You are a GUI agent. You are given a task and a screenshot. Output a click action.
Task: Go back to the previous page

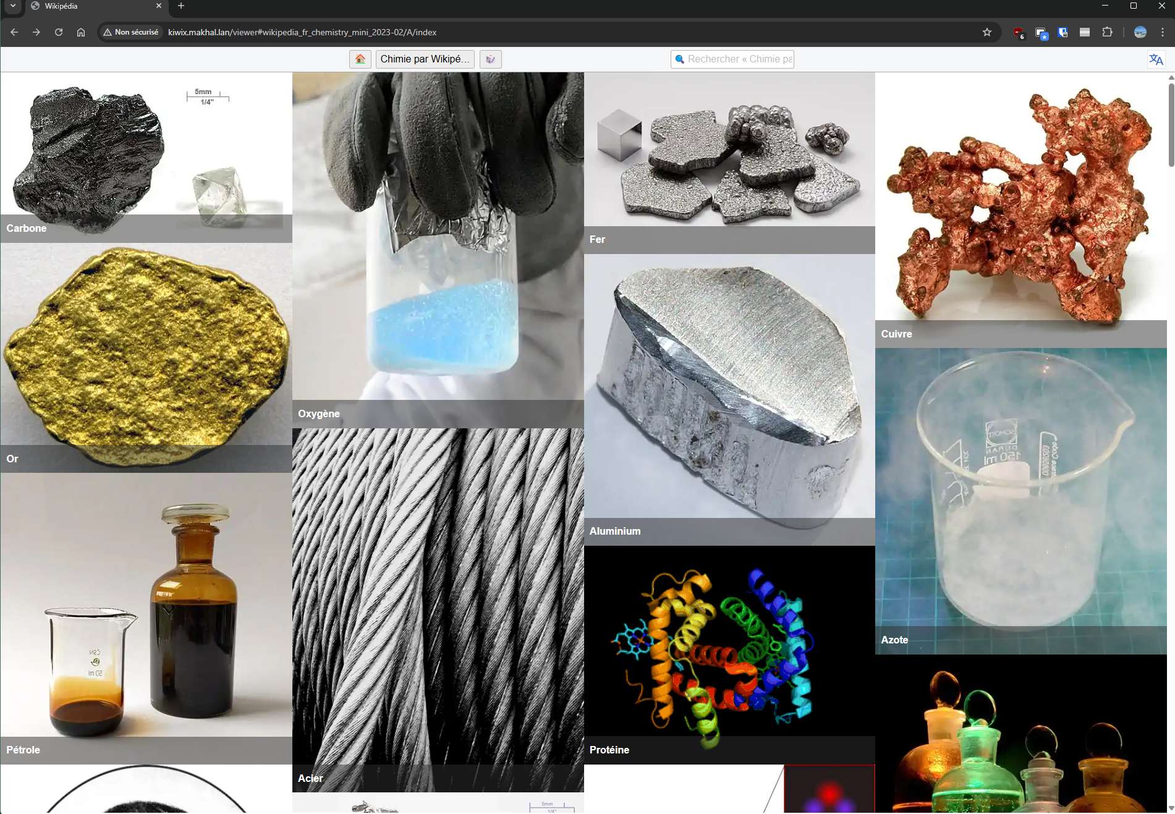(x=14, y=32)
